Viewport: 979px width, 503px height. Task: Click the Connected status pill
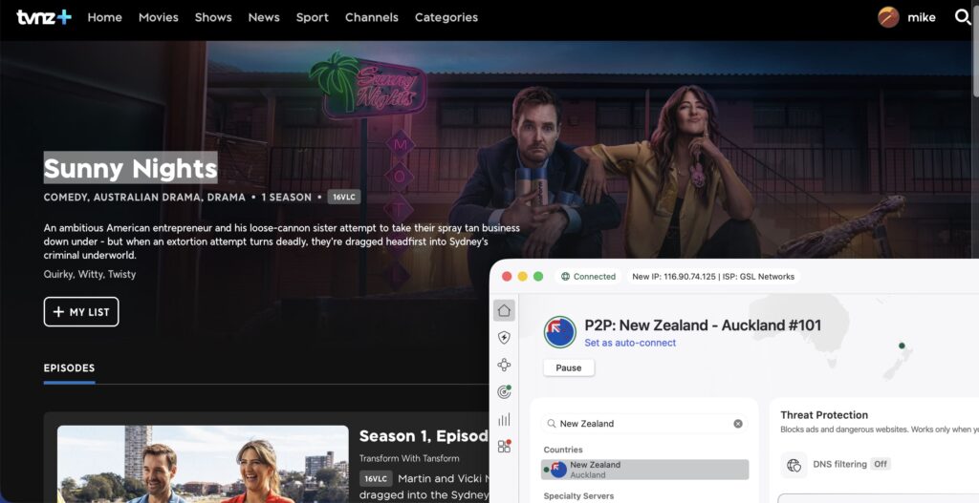pos(588,277)
